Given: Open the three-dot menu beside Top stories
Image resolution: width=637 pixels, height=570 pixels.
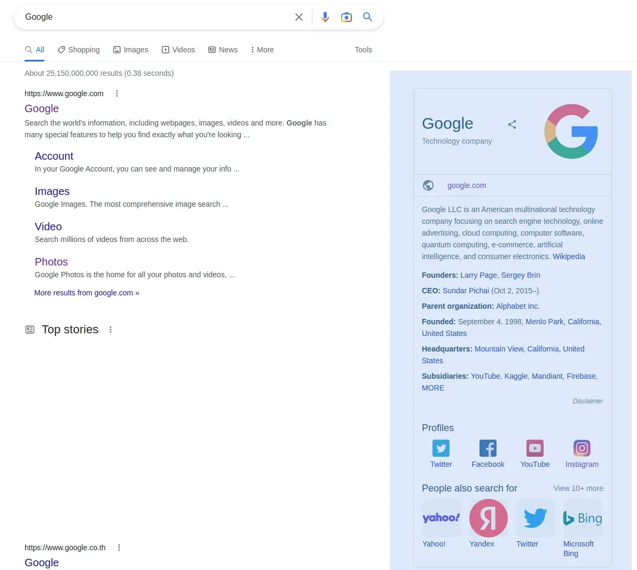Looking at the screenshot, I should pos(111,330).
